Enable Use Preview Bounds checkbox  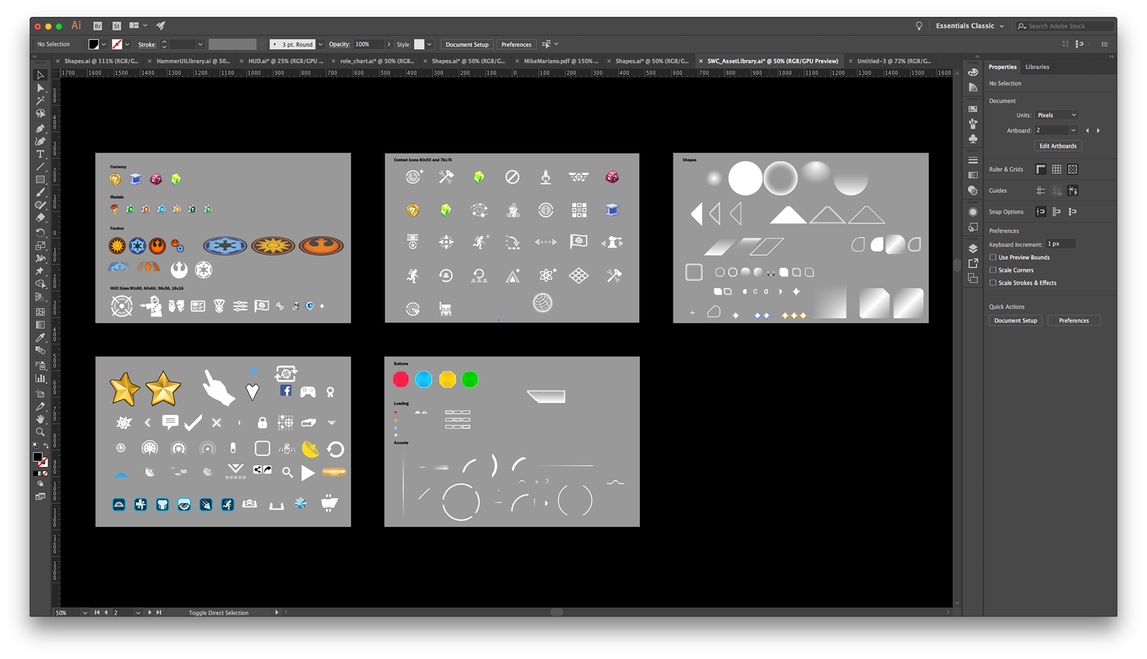point(993,257)
